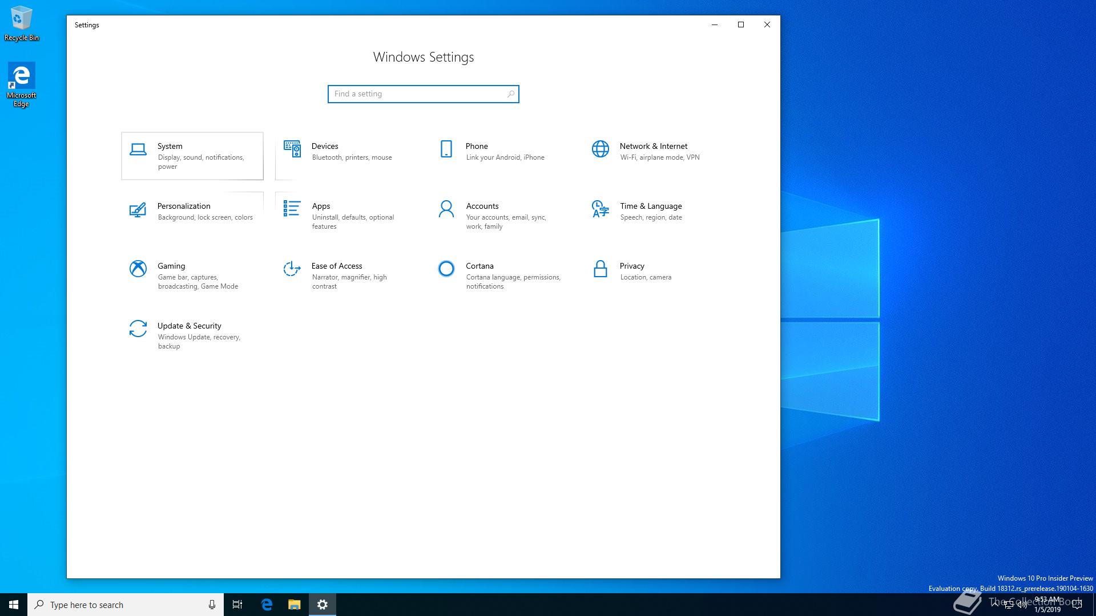
Task: Click the Cortana category title
Action: click(479, 266)
